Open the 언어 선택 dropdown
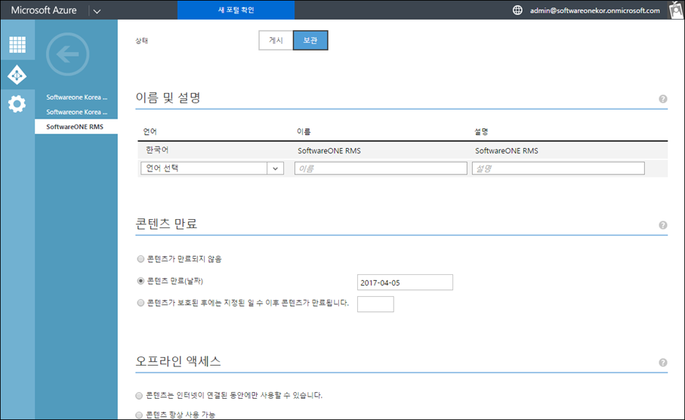The image size is (685, 420). pyautogui.click(x=212, y=168)
